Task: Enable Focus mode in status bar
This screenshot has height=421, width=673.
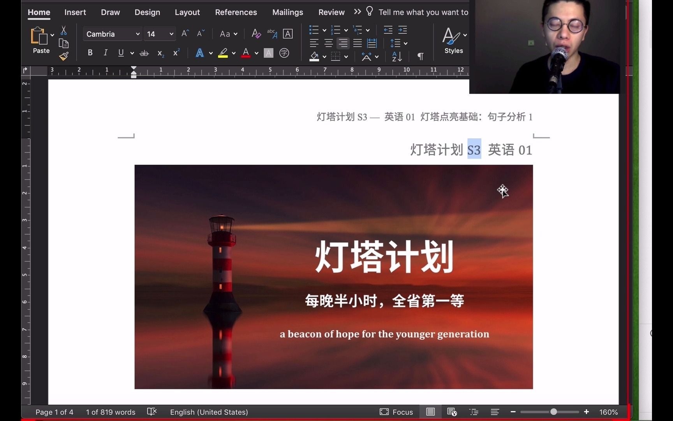Action: (396, 412)
